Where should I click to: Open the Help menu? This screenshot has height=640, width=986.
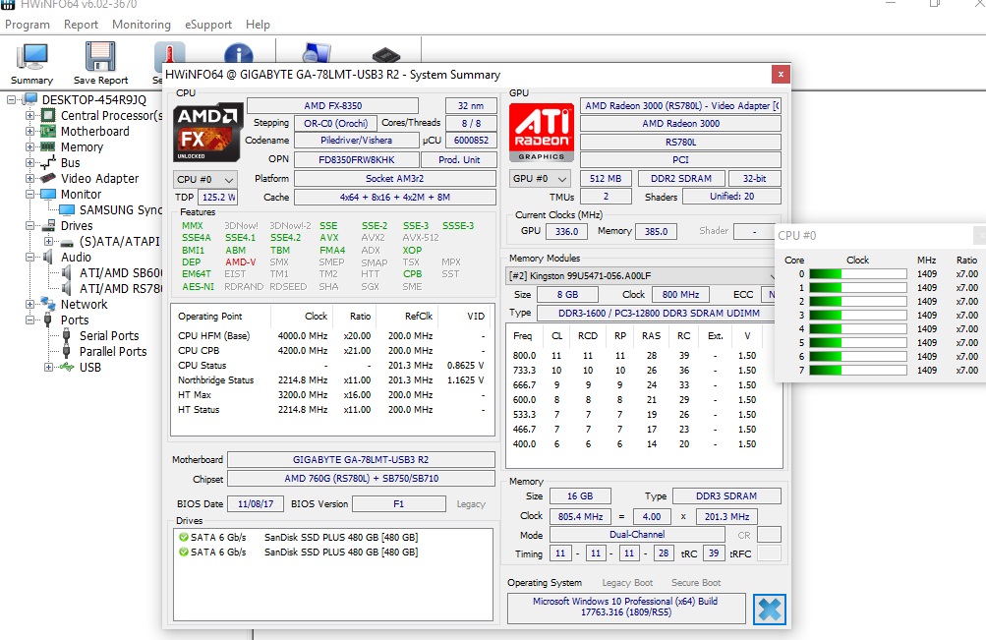(x=258, y=25)
